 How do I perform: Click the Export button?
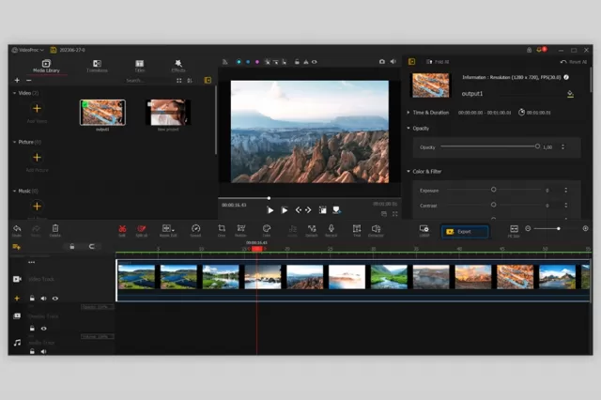[x=465, y=232]
